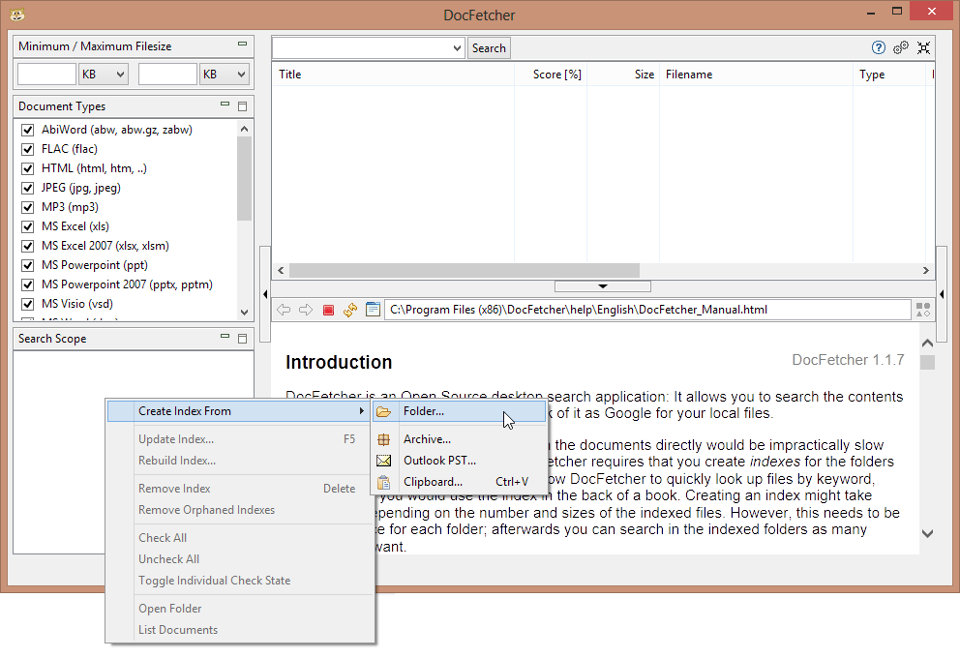The image size is (960, 658).
Task: Collapse right side panel arrow
Action: pyautogui.click(x=942, y=294)
